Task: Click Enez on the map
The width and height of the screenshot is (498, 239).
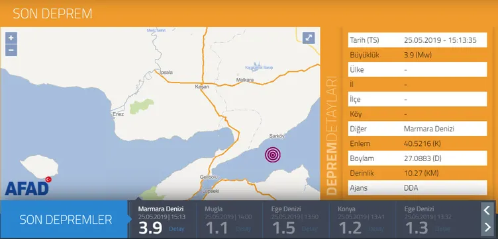Action: (118, 114)
